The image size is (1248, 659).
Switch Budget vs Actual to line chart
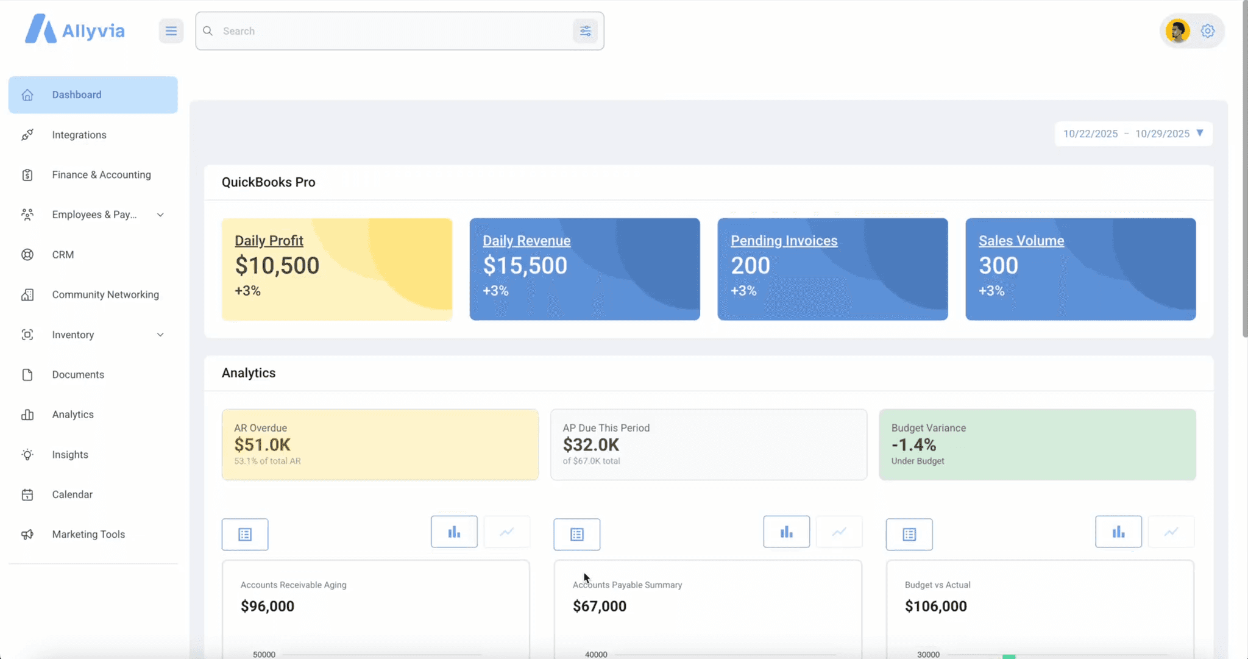coord(1171,532)
